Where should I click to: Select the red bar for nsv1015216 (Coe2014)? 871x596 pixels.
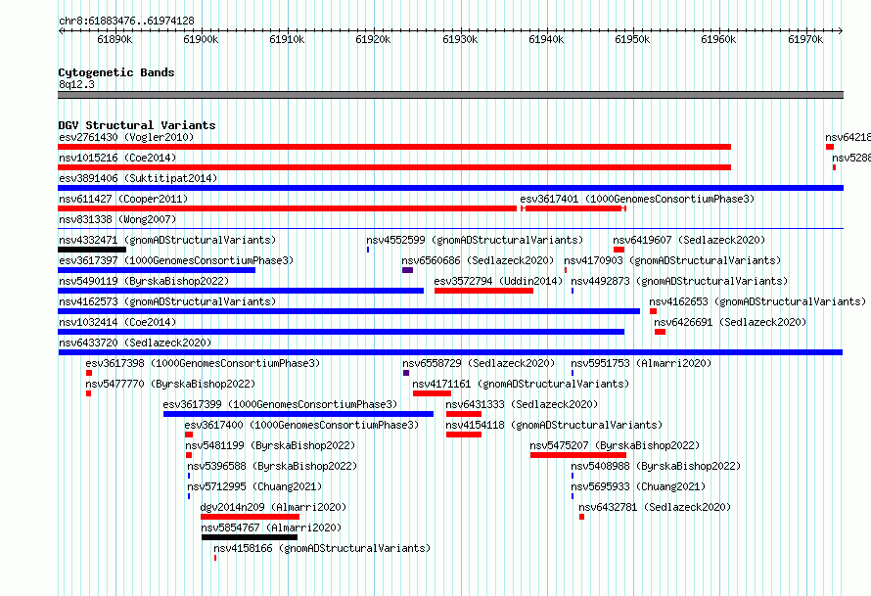point(394,167)
